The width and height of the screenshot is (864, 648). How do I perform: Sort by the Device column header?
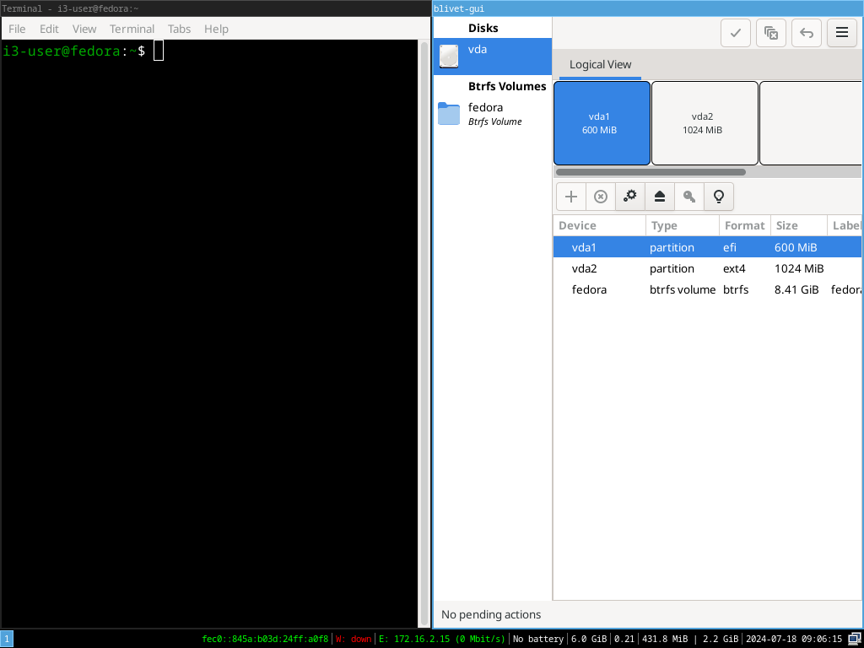599,225
